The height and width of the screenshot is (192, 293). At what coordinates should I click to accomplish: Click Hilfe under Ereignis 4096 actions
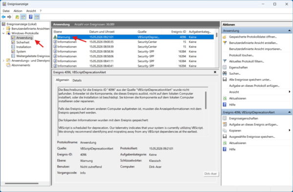[232, 149]
